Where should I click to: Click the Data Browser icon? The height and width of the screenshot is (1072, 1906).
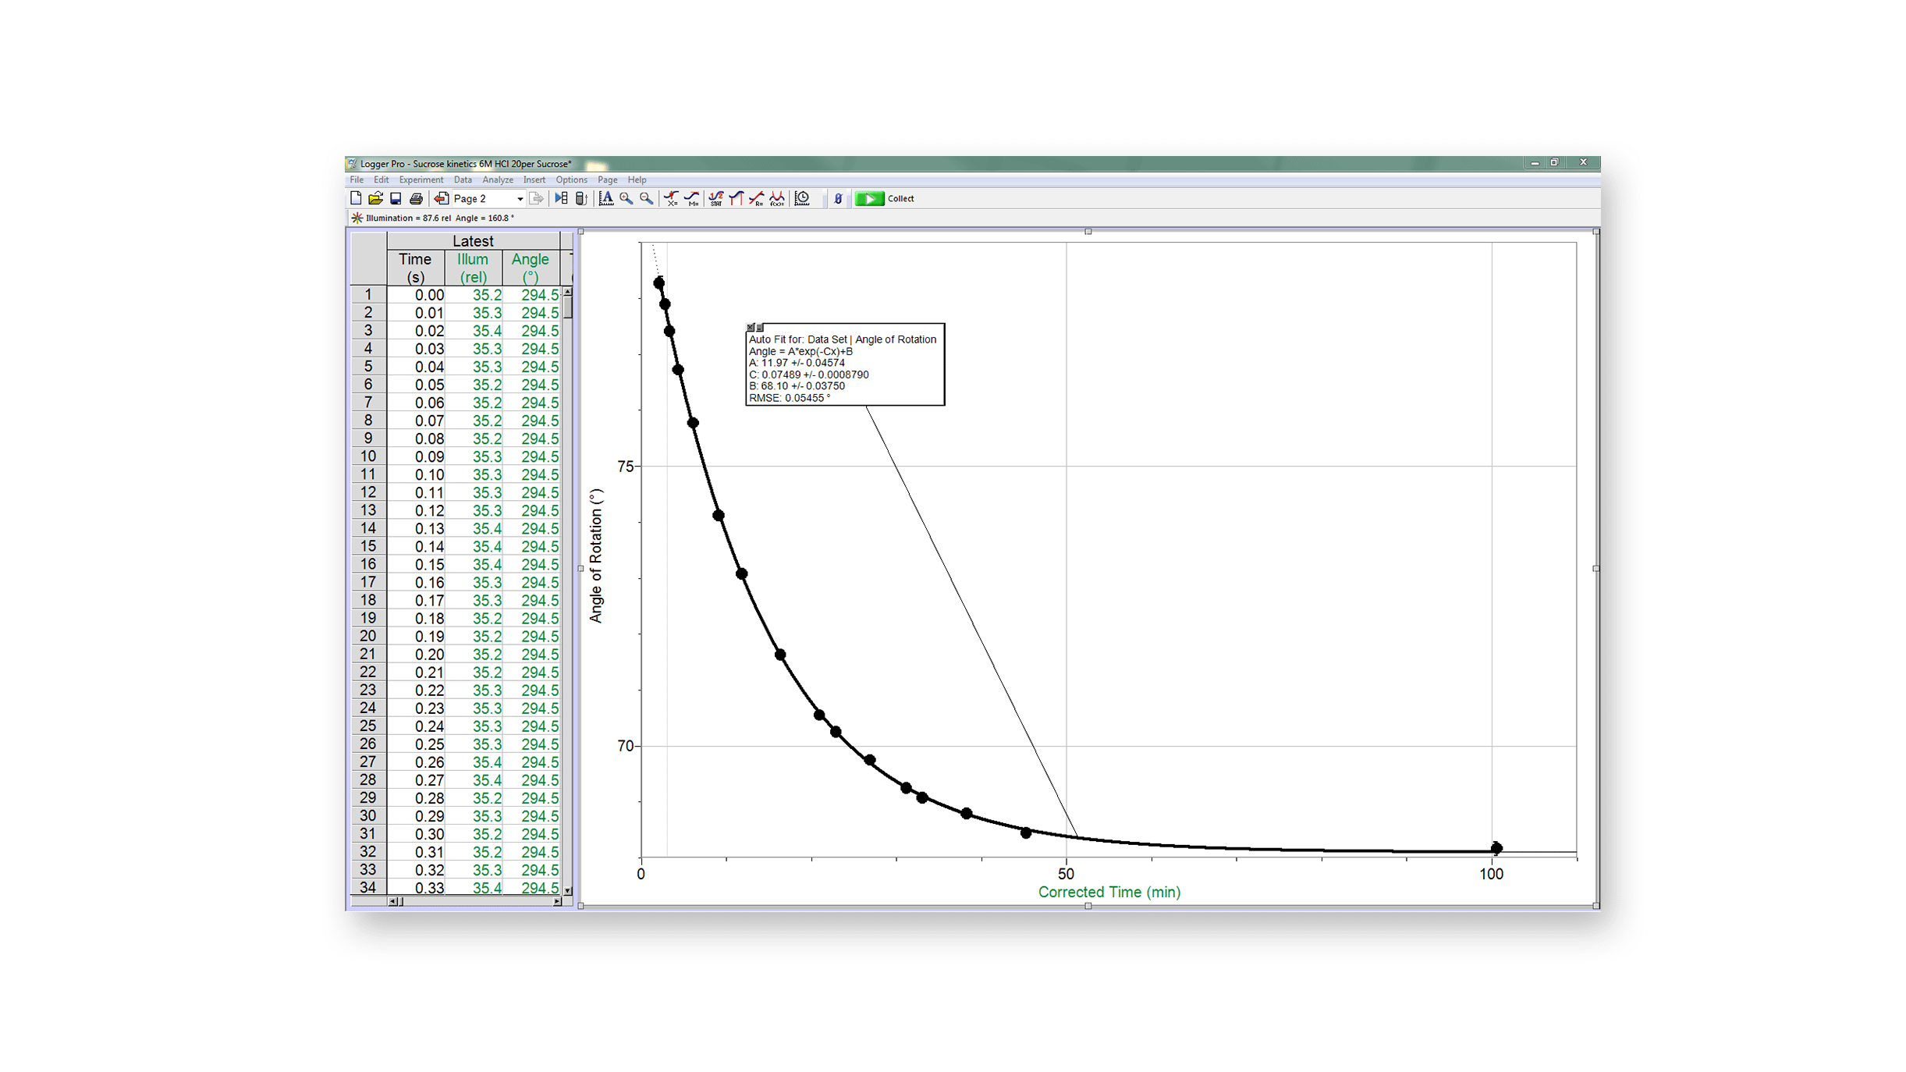click(x=561, y=198)
